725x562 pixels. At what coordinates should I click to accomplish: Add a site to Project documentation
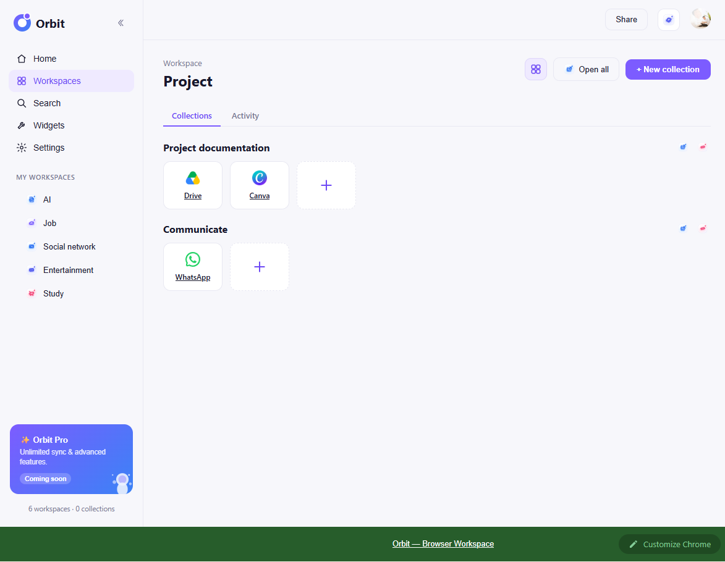click(326, 185)
